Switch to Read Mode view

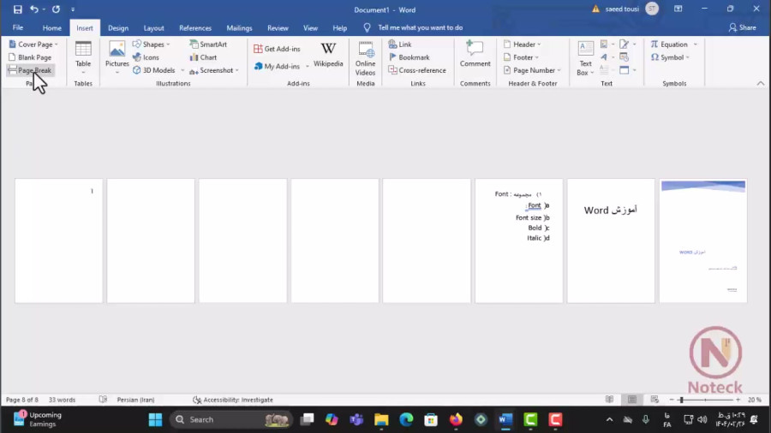[609, 400]
